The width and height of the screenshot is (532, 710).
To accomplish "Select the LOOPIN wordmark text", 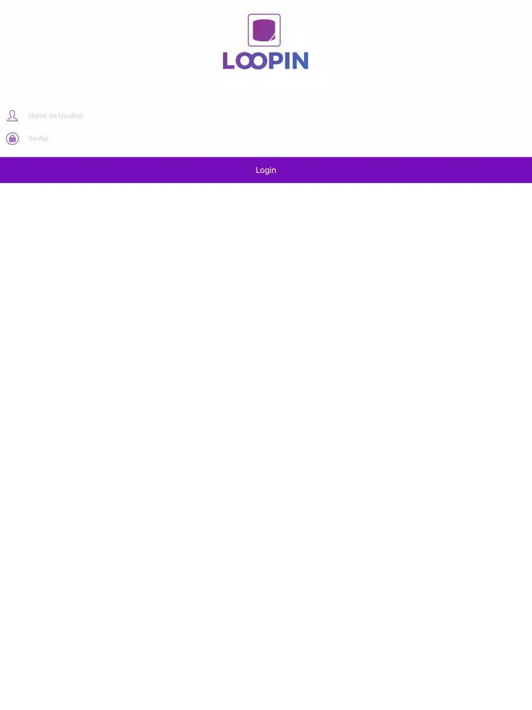I will pos(265,61).
